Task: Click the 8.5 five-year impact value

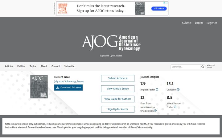Action: (x=169, y=98)
